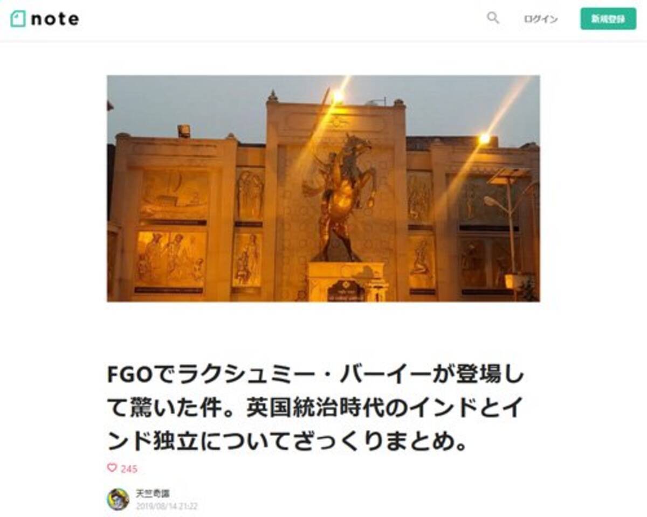The image size is (647, 517).
Task: Click the ship relief panel in photo
Action: coord(174,194)
